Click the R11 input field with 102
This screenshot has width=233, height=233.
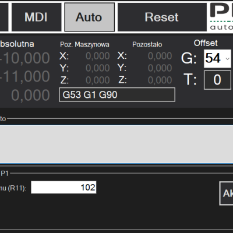click(x=63, y=188)
